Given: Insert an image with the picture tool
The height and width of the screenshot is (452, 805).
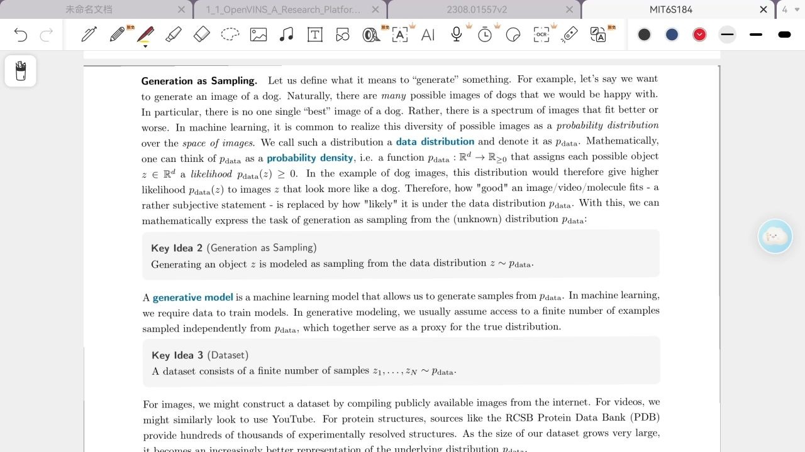Looking at the screenshot, I should tap(258, 35).
